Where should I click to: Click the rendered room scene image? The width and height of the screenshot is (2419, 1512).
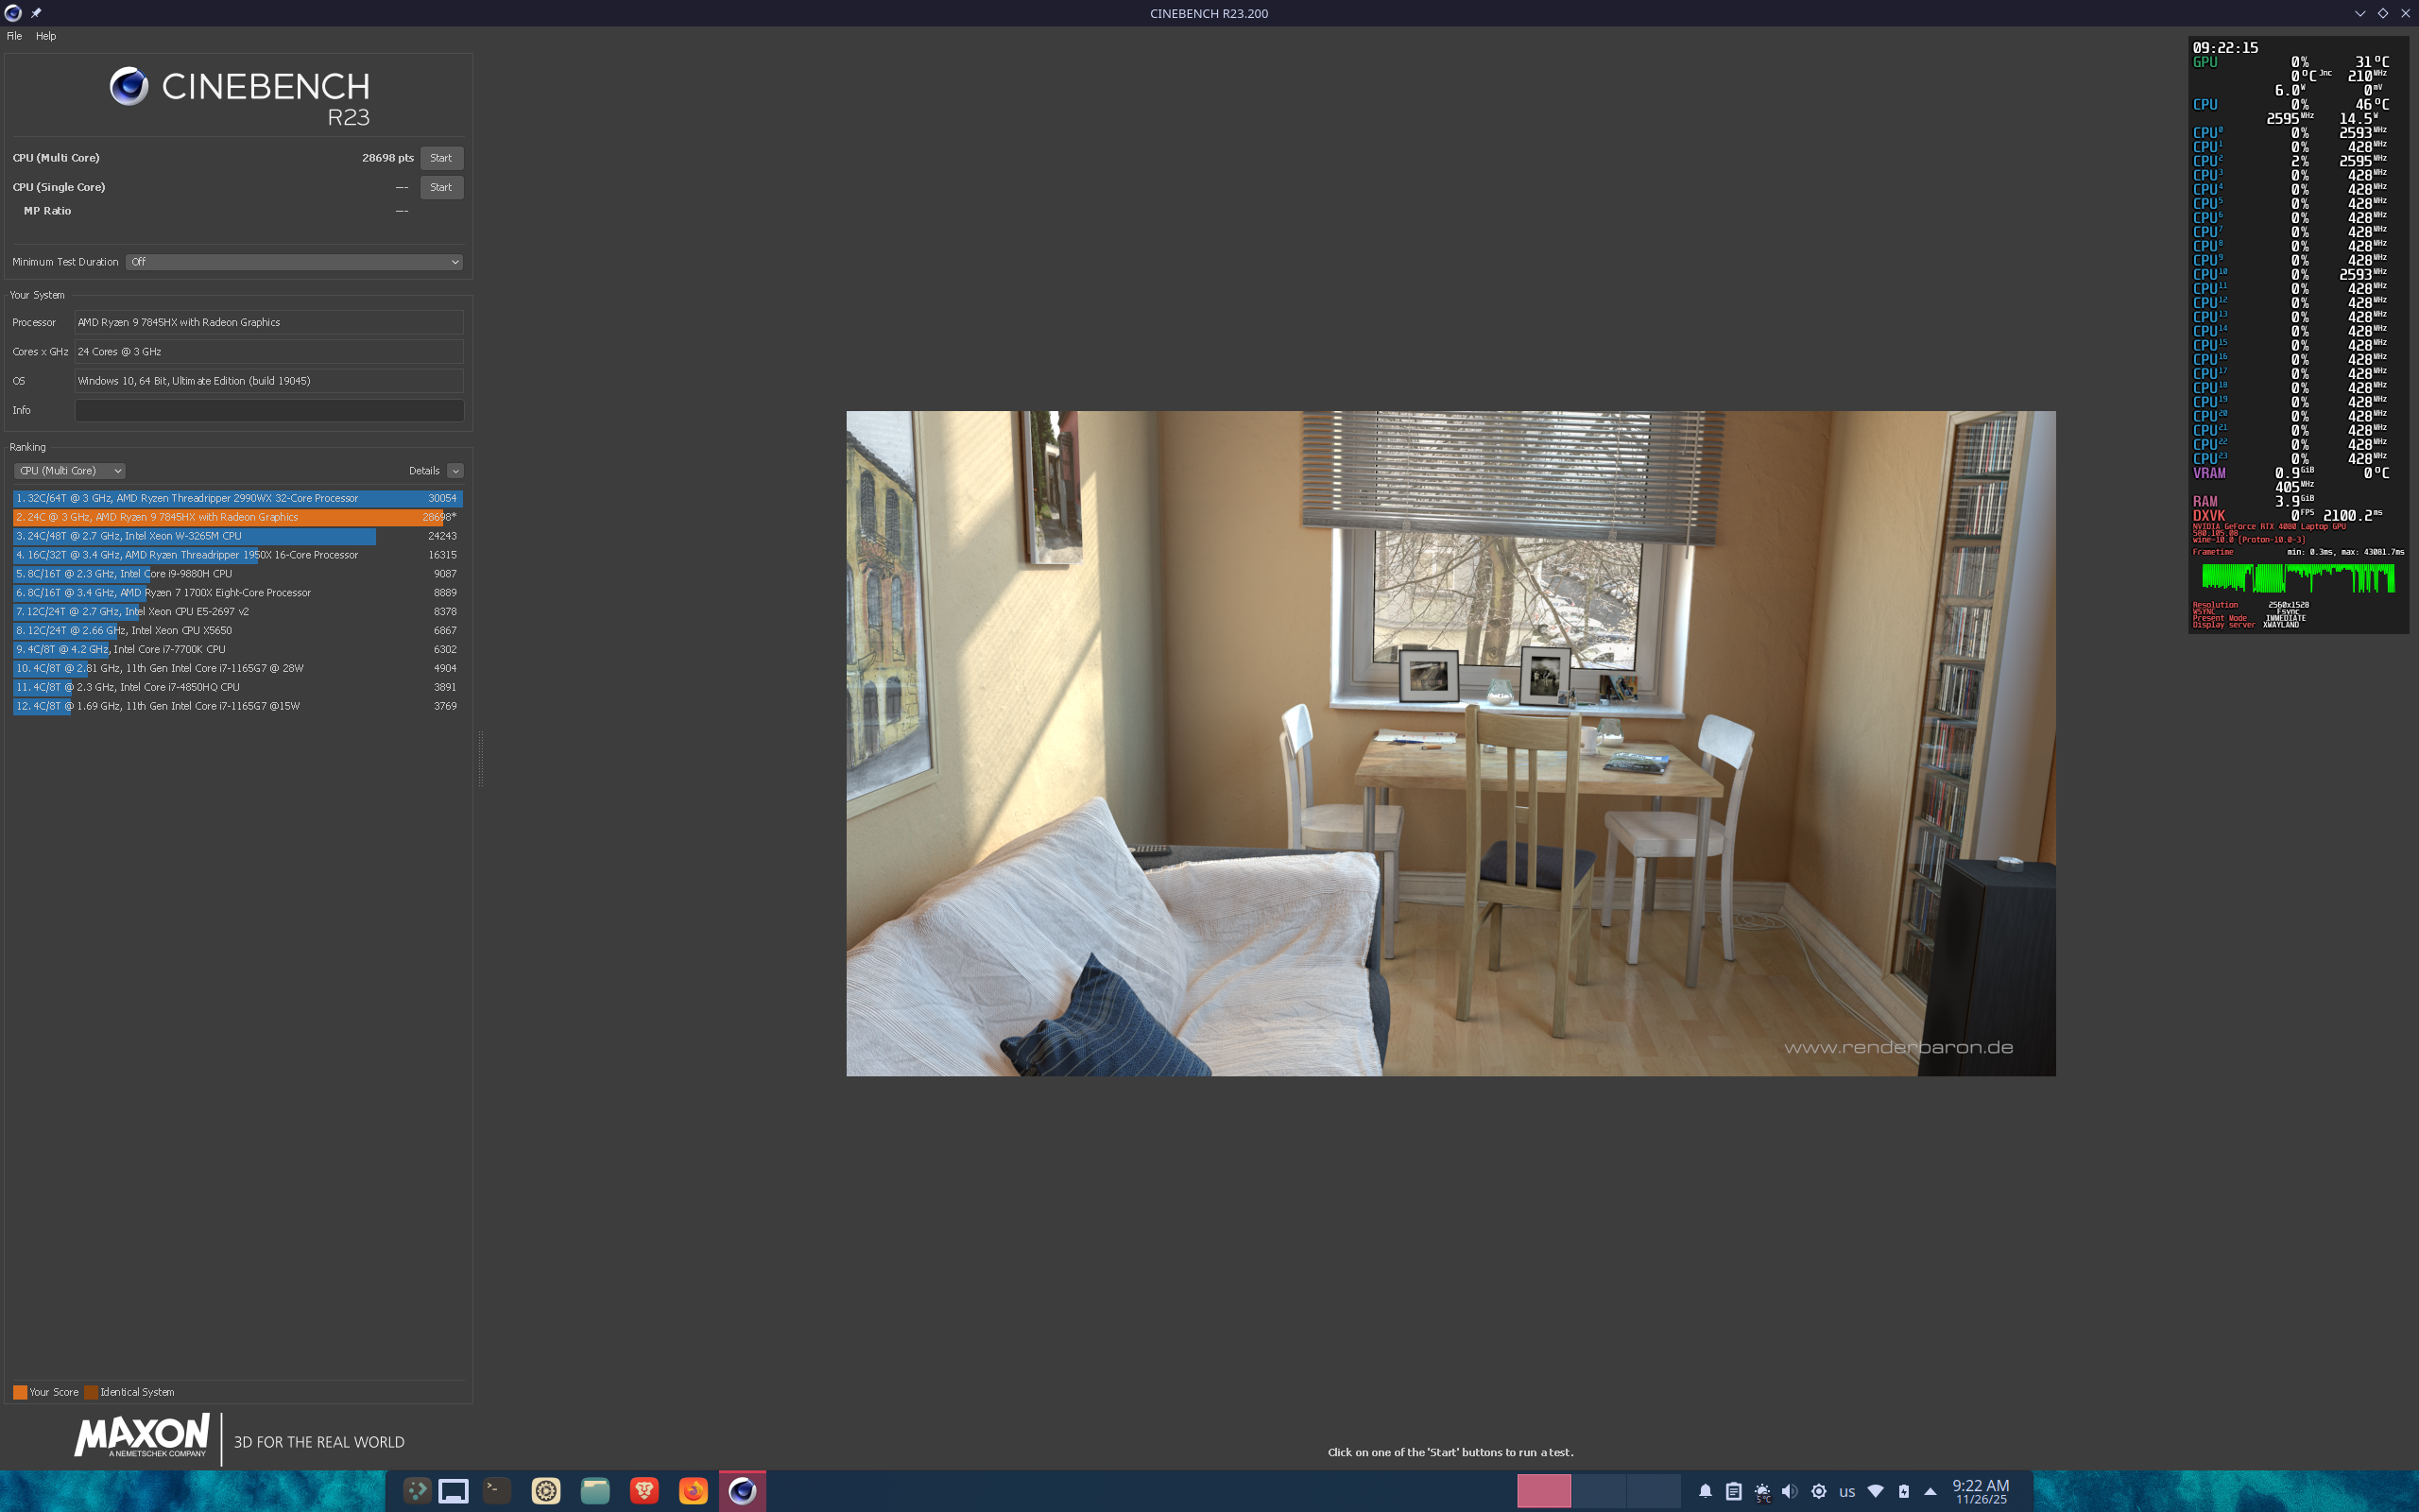(x=1450, y=743)
